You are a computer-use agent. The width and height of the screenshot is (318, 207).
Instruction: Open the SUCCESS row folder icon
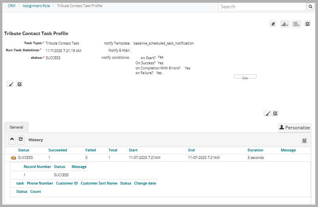(x=13, y=158)
